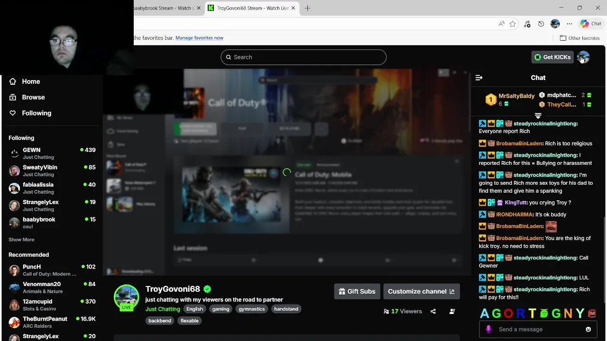Expand Show More under Following
The image size is (607, 341).
coord(21,240)
